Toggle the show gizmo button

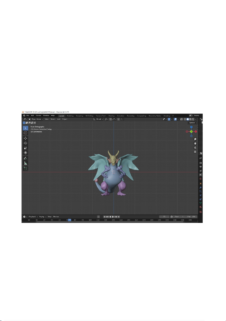point(169,119)
